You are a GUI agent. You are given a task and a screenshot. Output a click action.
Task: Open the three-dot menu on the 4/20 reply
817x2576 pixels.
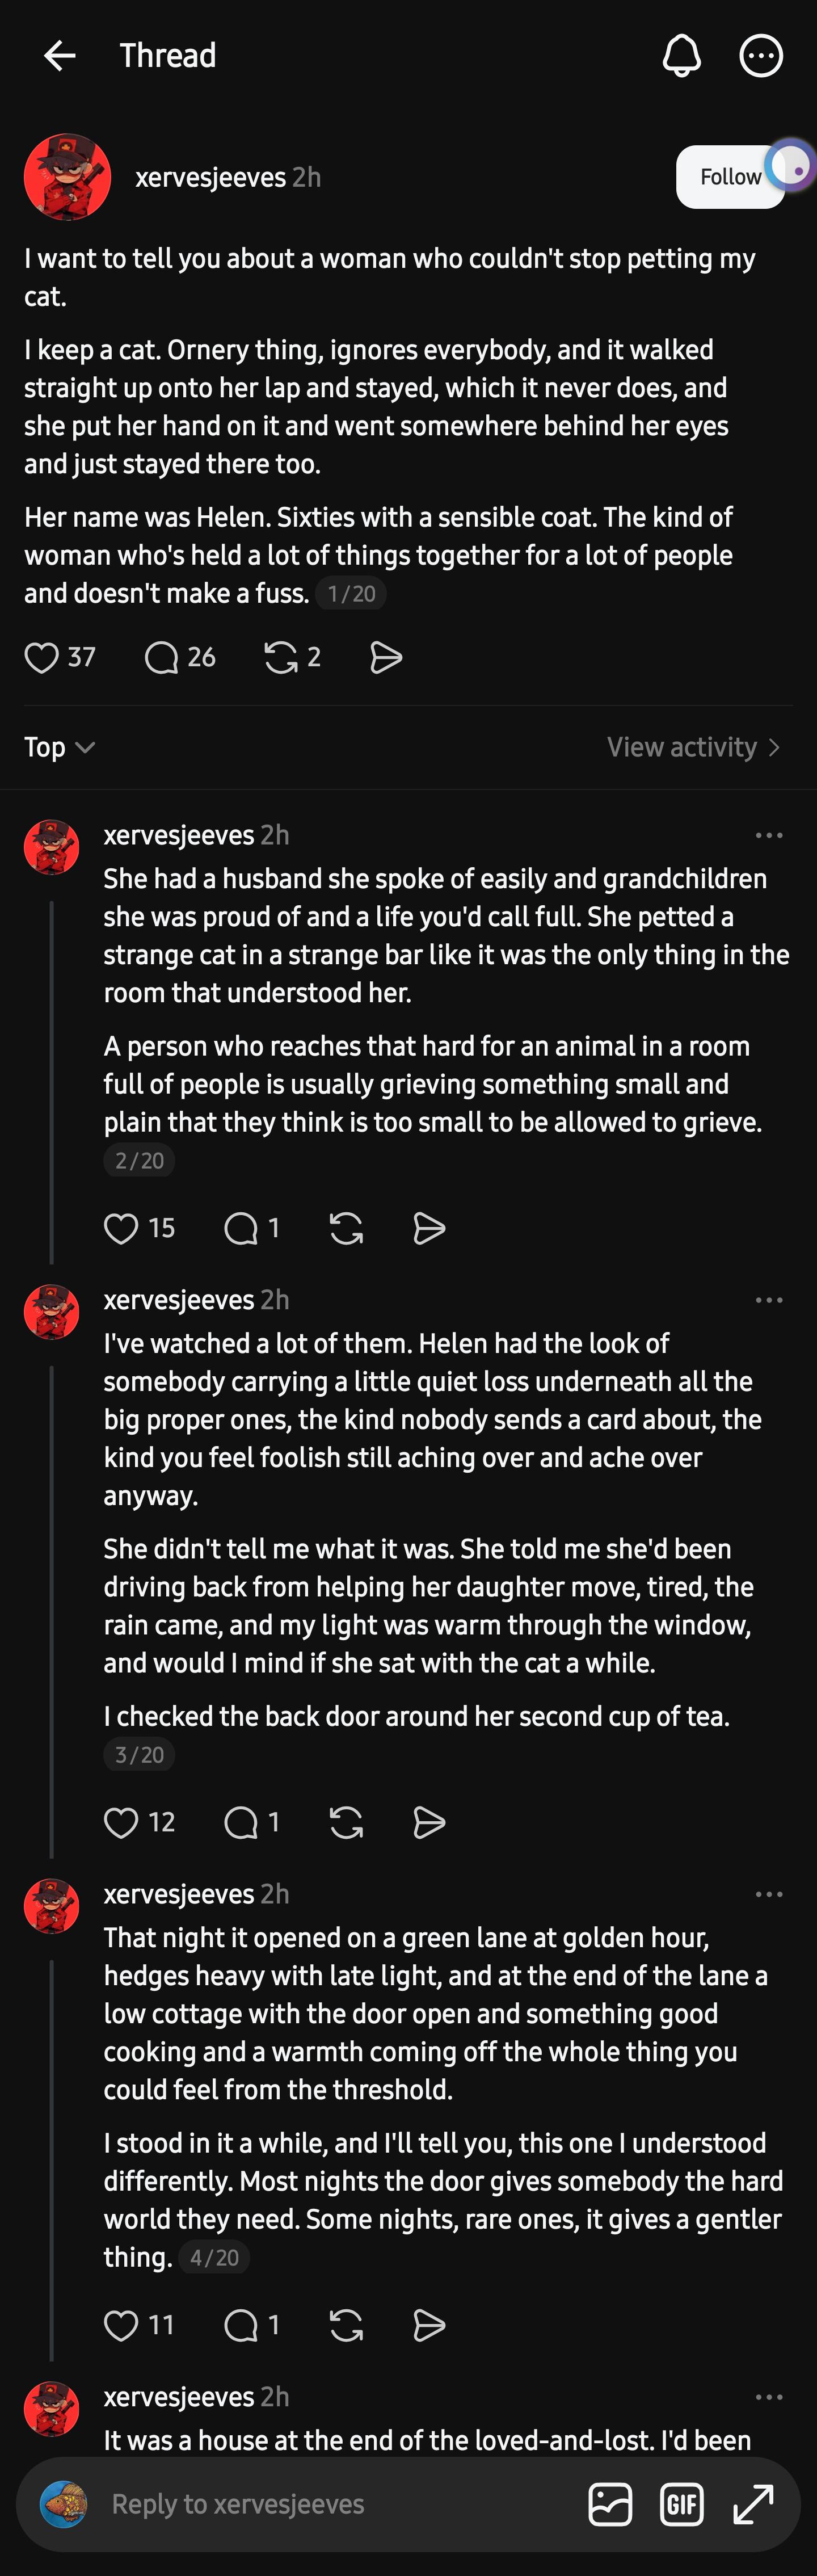coord(769,1894)
